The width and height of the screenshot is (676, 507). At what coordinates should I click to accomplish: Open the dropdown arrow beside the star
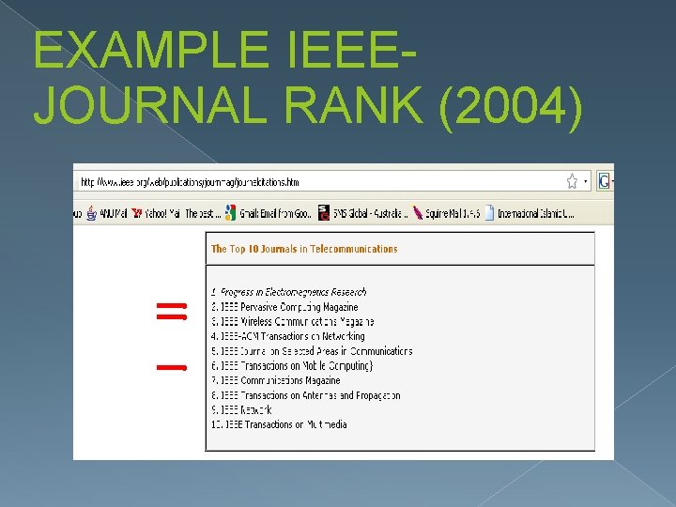coord(586,181)
